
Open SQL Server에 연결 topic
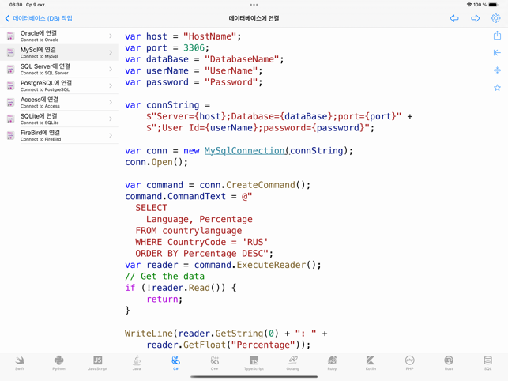[59, 69]
